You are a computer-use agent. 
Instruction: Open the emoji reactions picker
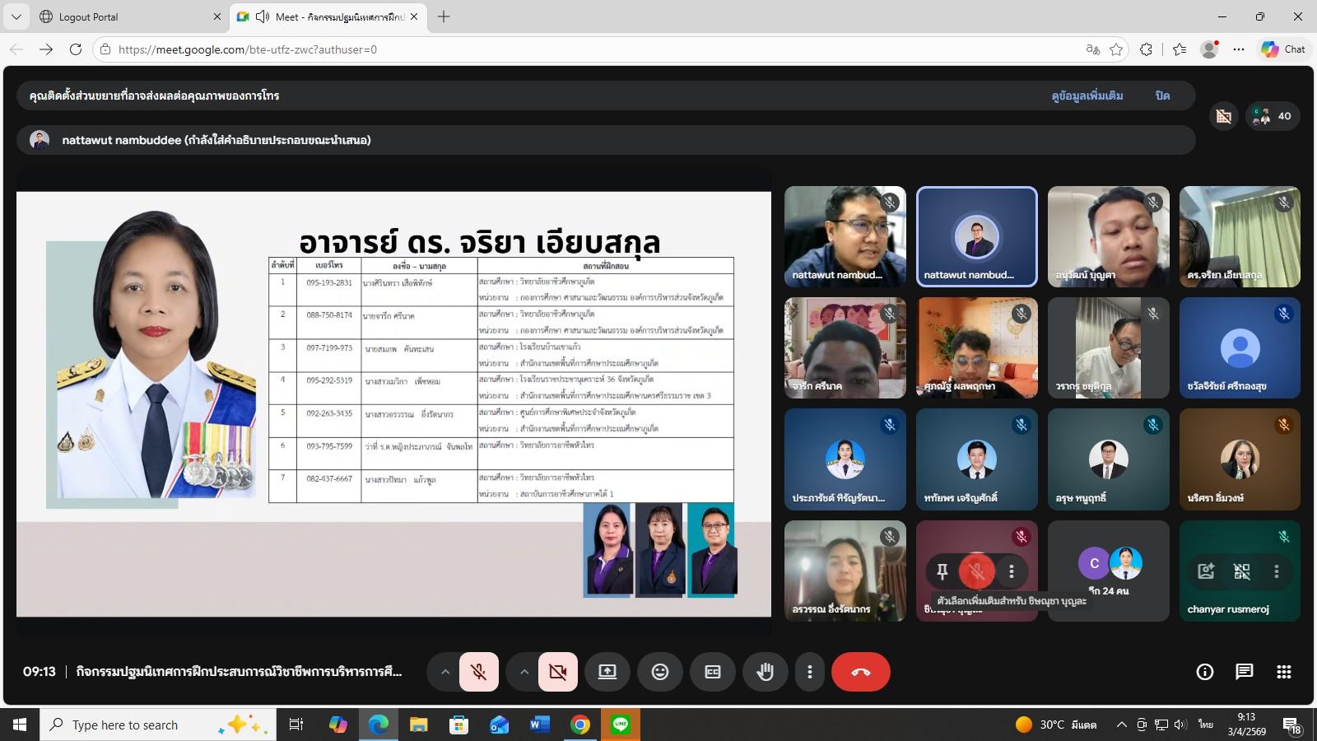(659, 672)
